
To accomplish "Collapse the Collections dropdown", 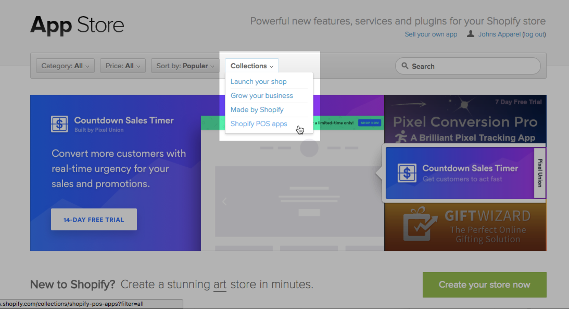I will coord(252,66).
